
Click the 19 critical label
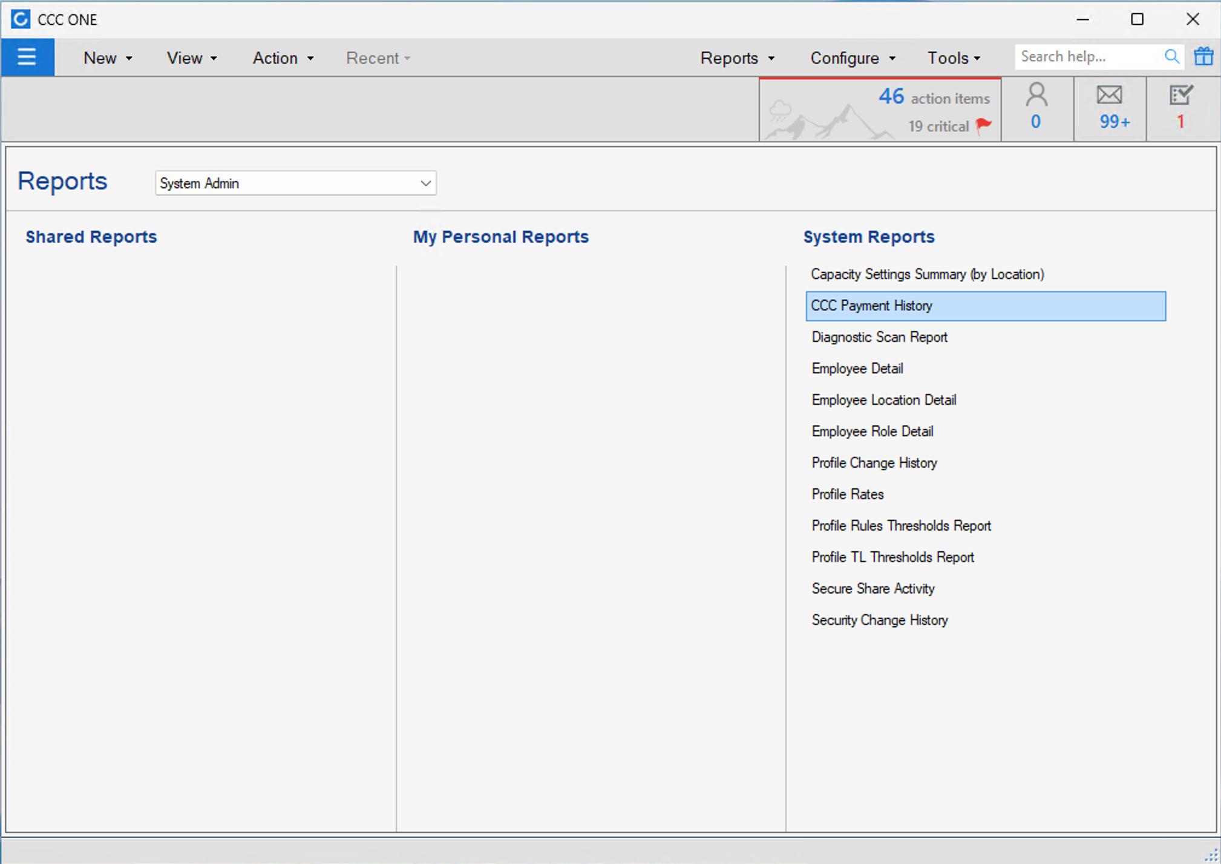[x=938, y=126]
